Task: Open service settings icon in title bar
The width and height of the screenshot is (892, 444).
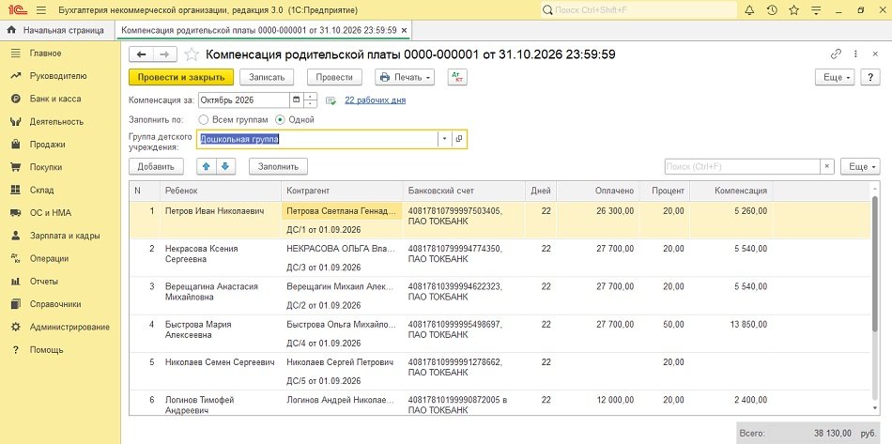Action: 816,10
